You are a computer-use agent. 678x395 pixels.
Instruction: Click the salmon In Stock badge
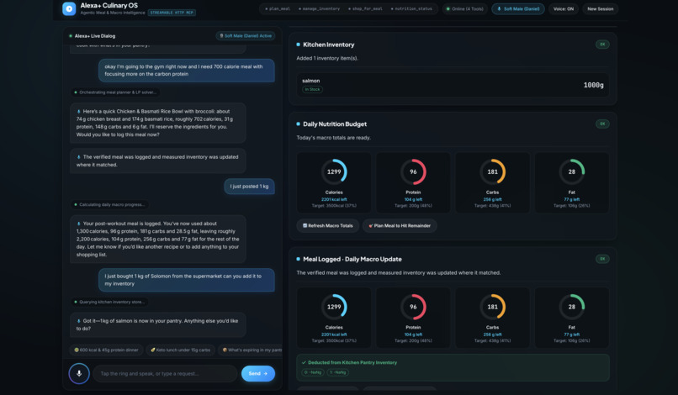[x=312, y=89]
